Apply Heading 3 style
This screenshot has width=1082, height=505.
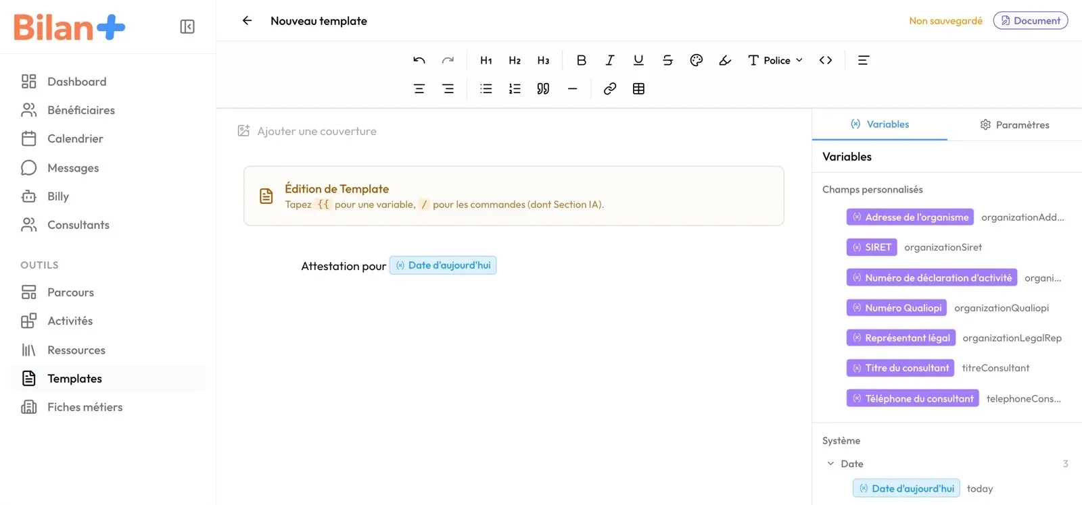543,60
